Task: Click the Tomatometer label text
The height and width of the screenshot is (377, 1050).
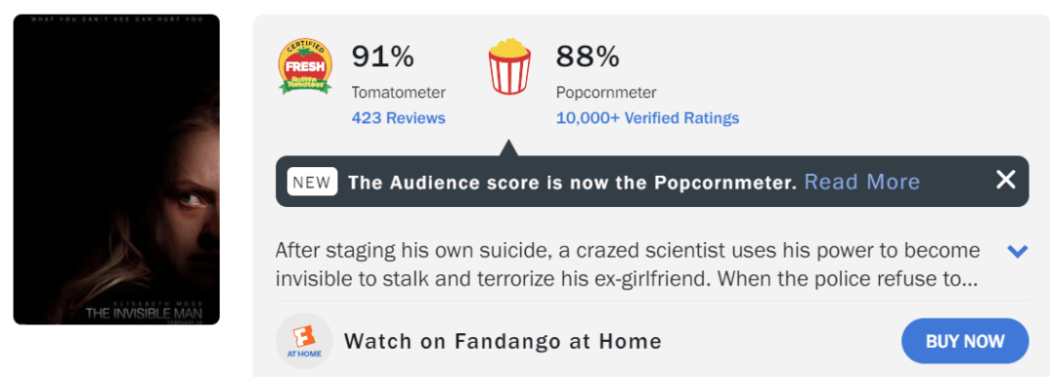Action: point(399,92)
